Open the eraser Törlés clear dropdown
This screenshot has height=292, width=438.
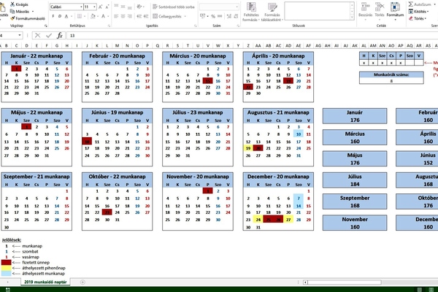(418, 18)
